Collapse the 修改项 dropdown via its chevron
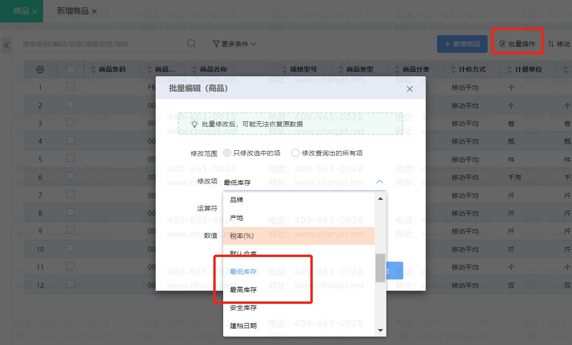 click(380, 182)
